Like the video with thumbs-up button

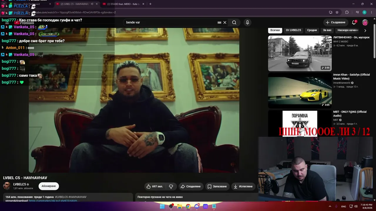point(155,186)
